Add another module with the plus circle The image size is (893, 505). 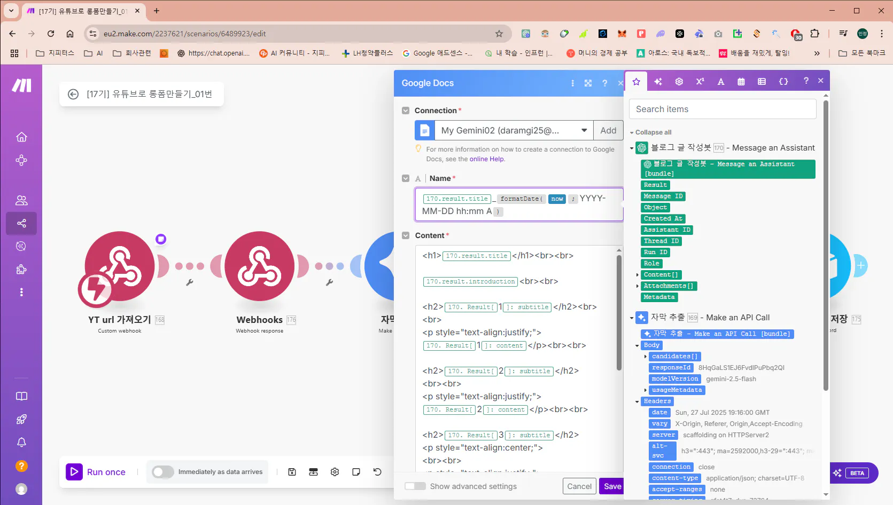[x=860, y=265]
